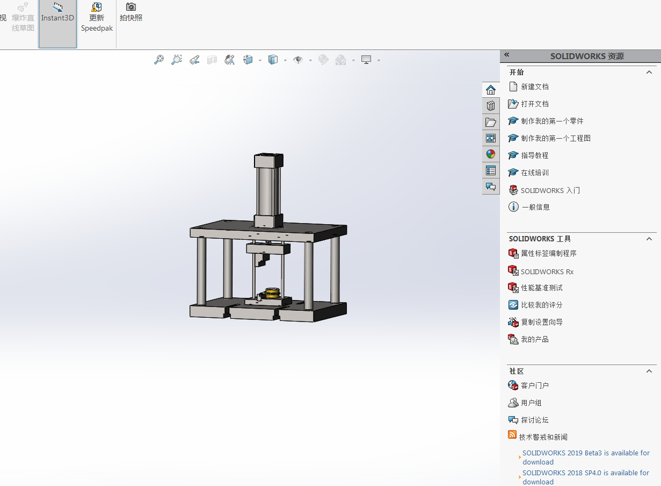Click the 新建文档 link
The width and height of the screenshot is (661, 486).
534,87
